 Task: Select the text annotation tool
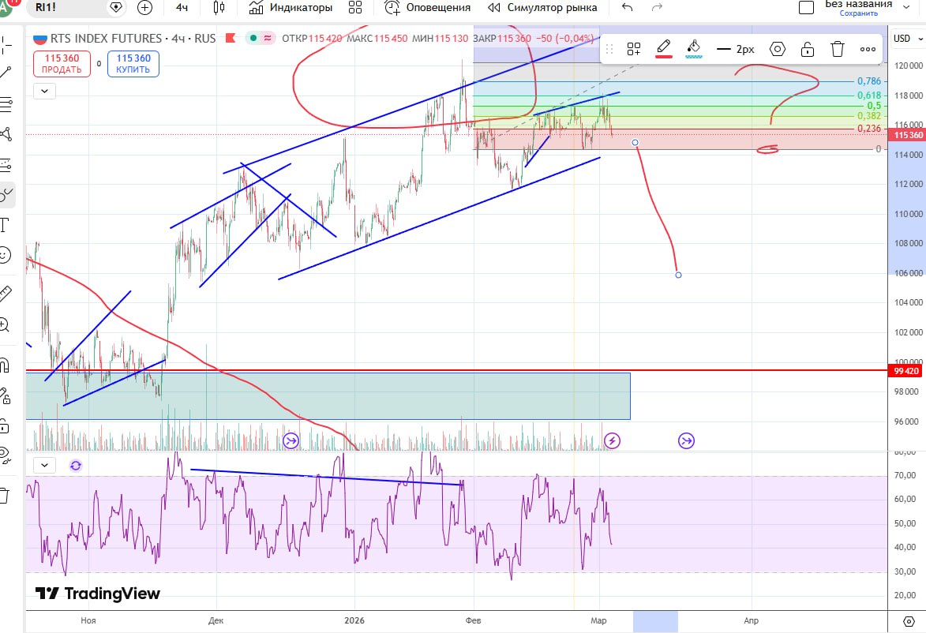click(6, 225)
